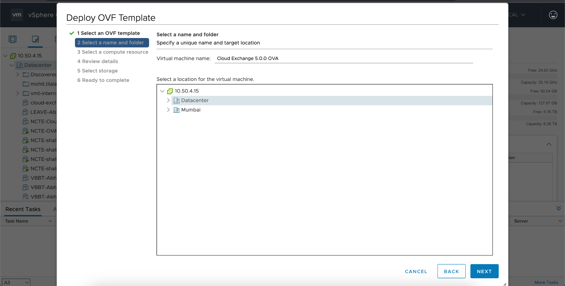Image resolution: width=565 pixels, height=286 pixels.
Task: Open the Hosts and Clusters view icon
Action: tap(12, 39)
